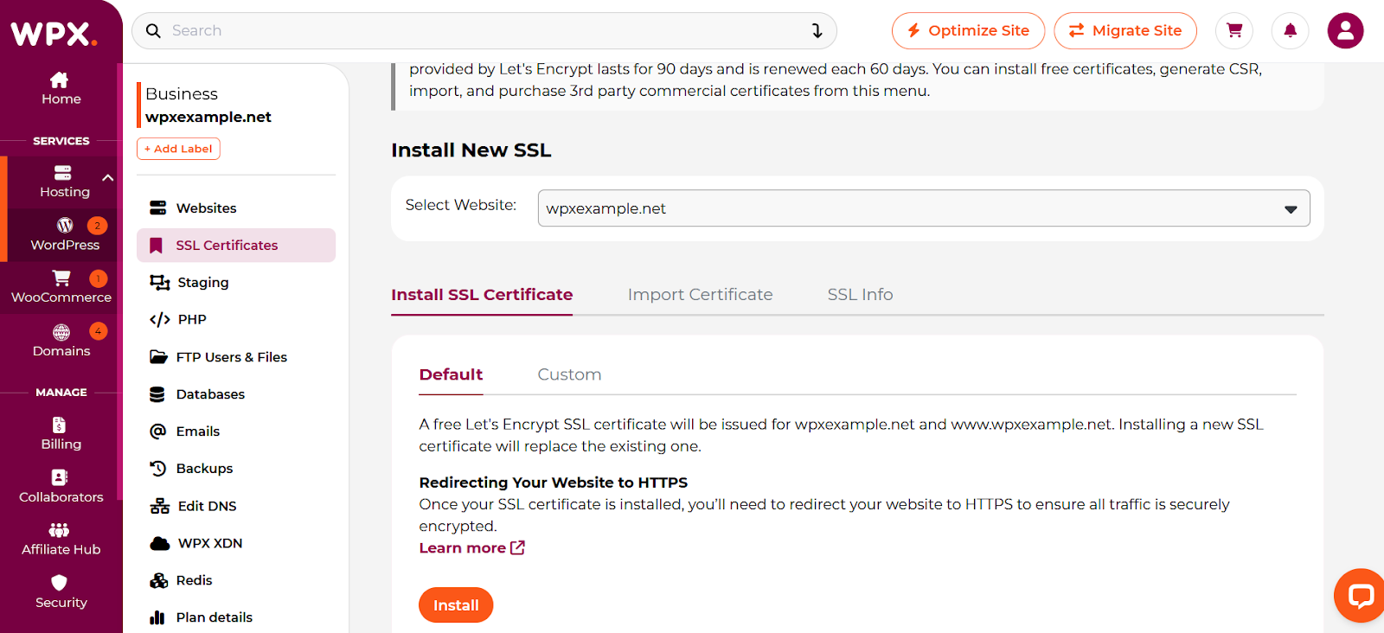Open the Select Website dropdown
Viewport: 1384px width, 633px height.
pyautogui.click(x=924, y=208)
